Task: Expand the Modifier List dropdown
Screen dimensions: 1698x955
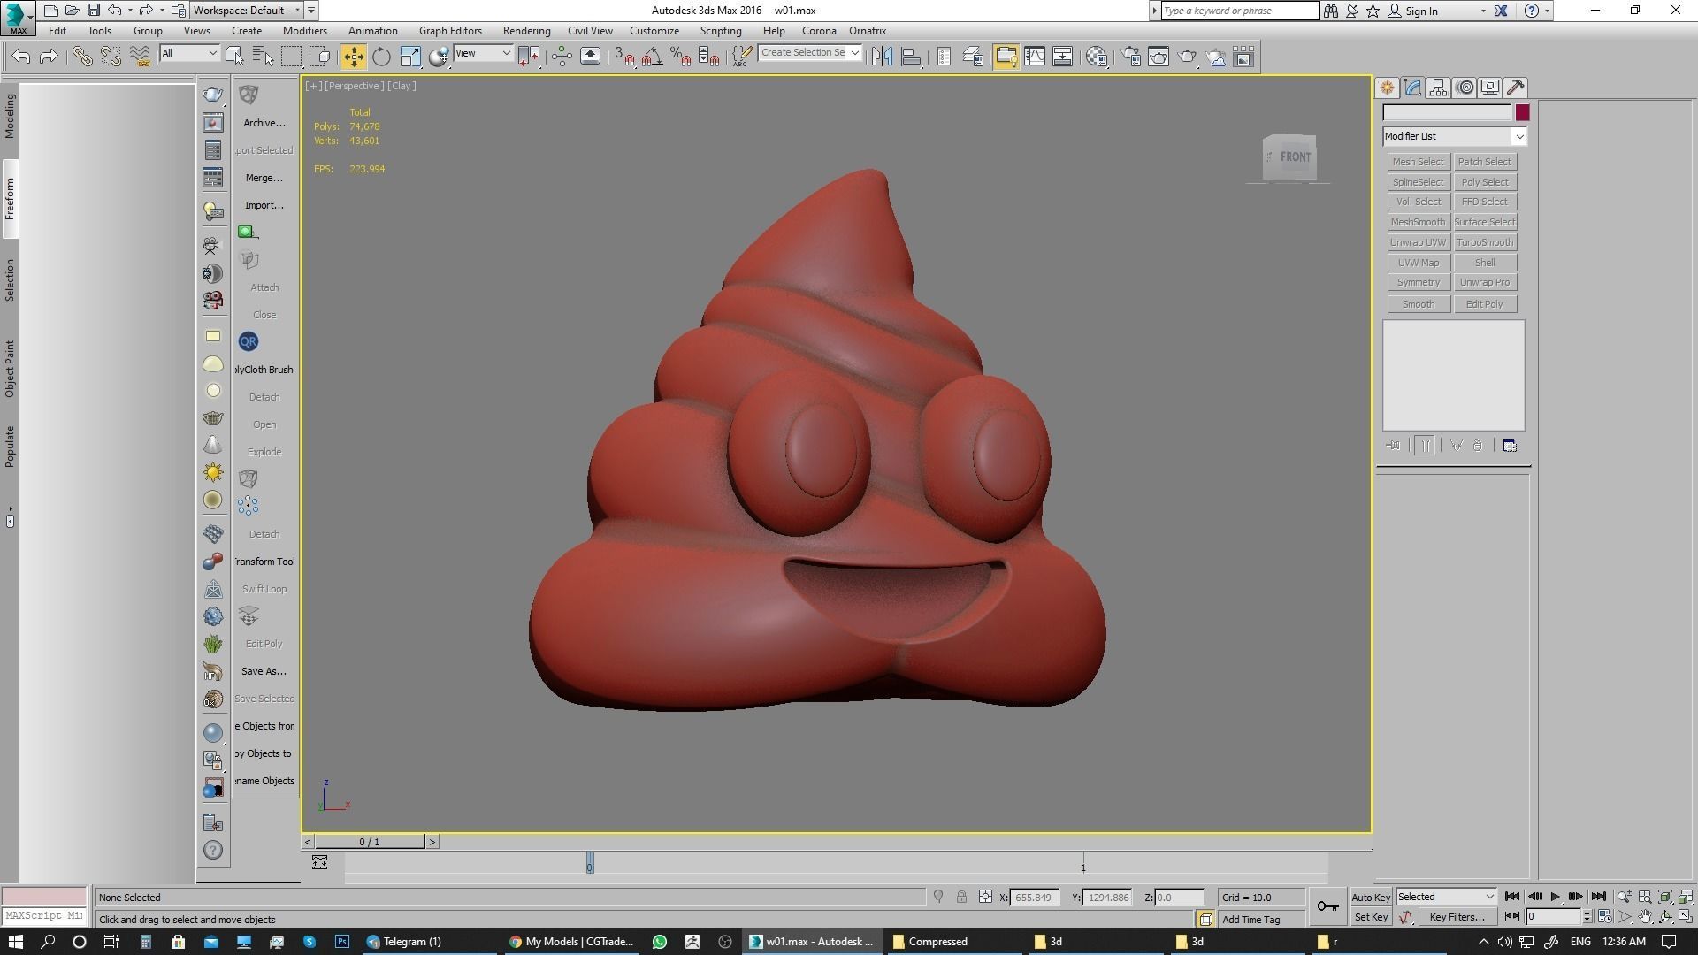Action: pyautogui.click(x=1455, y=136)
